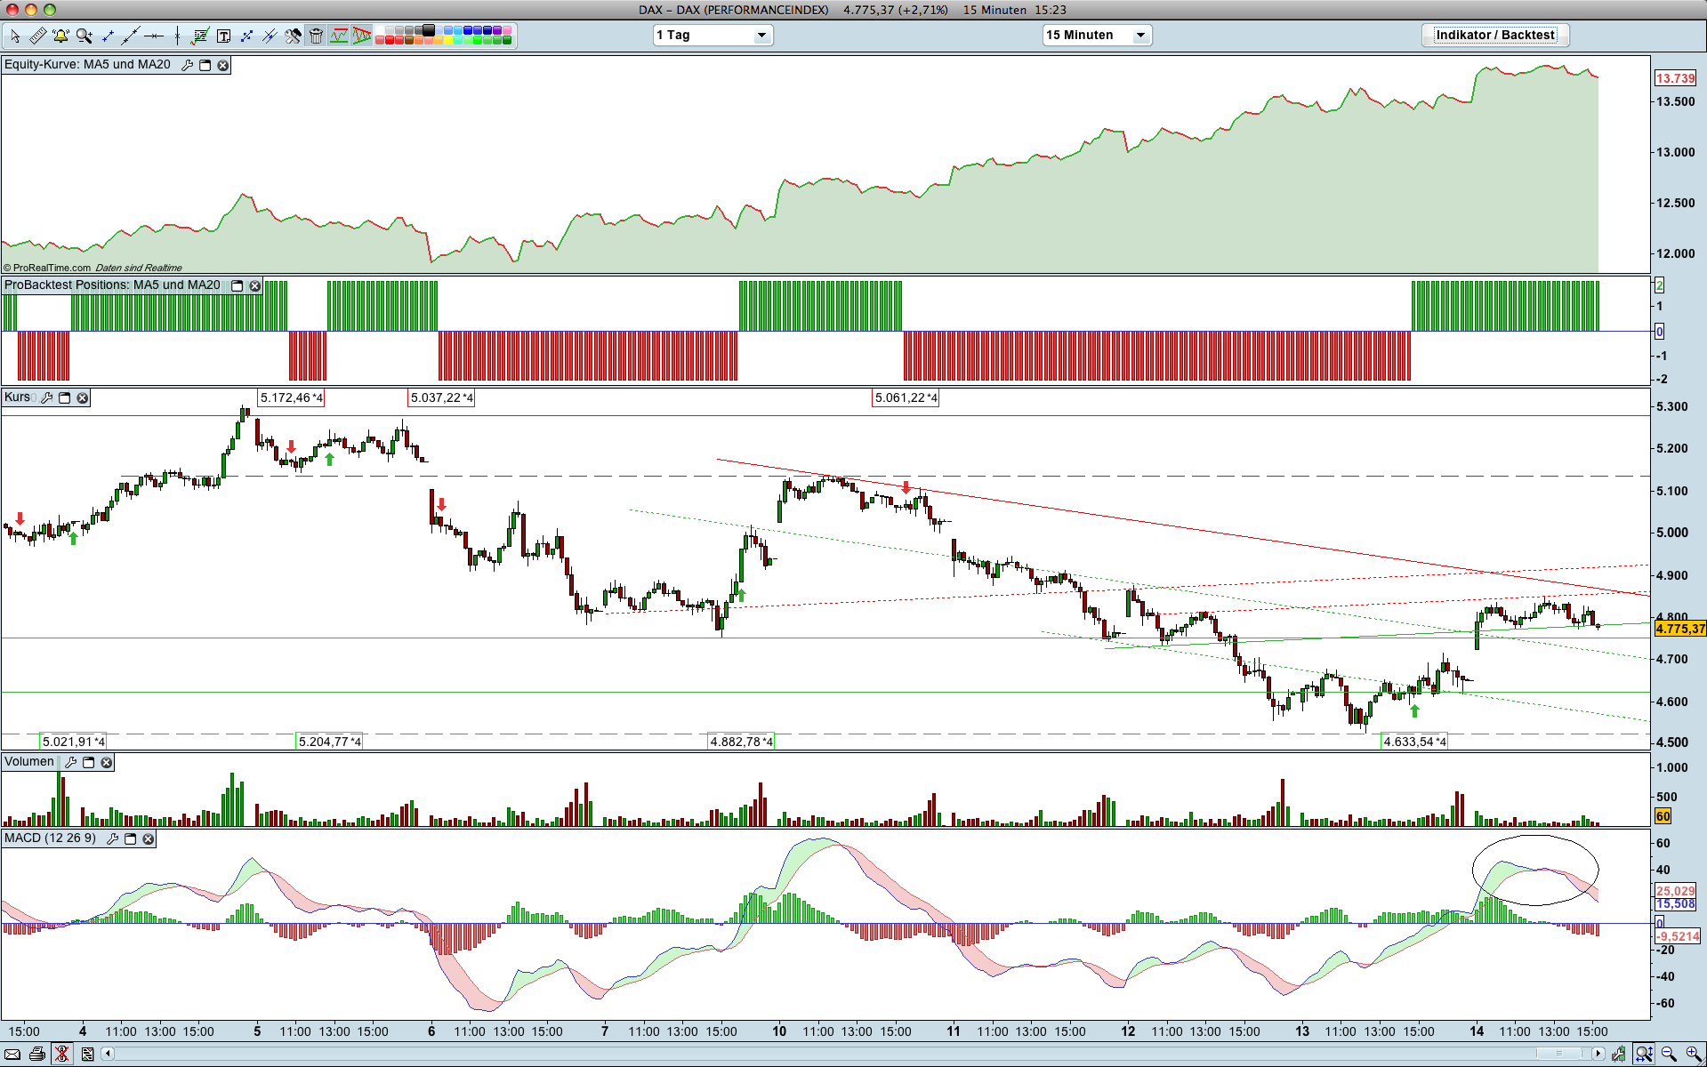Viewport: 1707px width, 1067px height.
Task: Select the short line segment drawing tool
Action: click(x=108, y=36)
